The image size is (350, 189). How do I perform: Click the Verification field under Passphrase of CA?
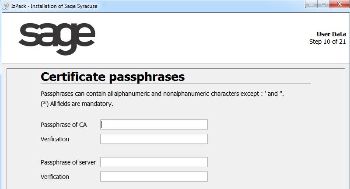pos(154,139)
